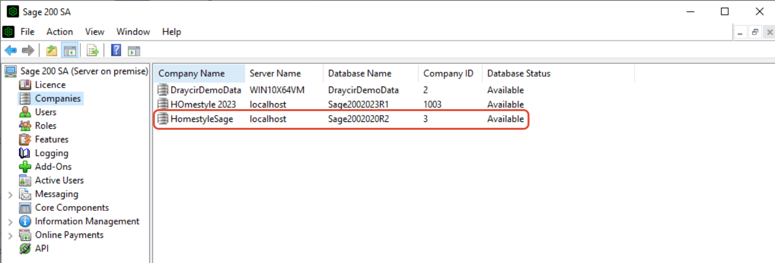Image resolution: width=775 pixels, height=263 pixels.
Task: Click the DraycirDemoData row database icon
Action: [163, 89]
